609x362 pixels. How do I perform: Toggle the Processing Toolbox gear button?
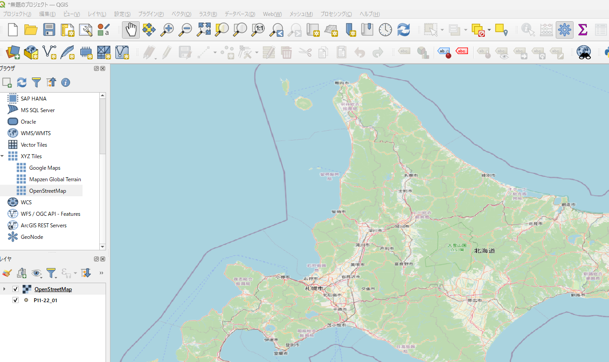pyautogui.click(x=564, y=30)
